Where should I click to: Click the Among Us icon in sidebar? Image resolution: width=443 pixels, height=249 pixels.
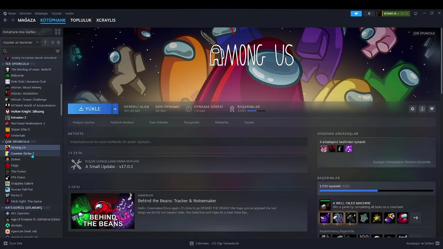(x=8, y=147)
